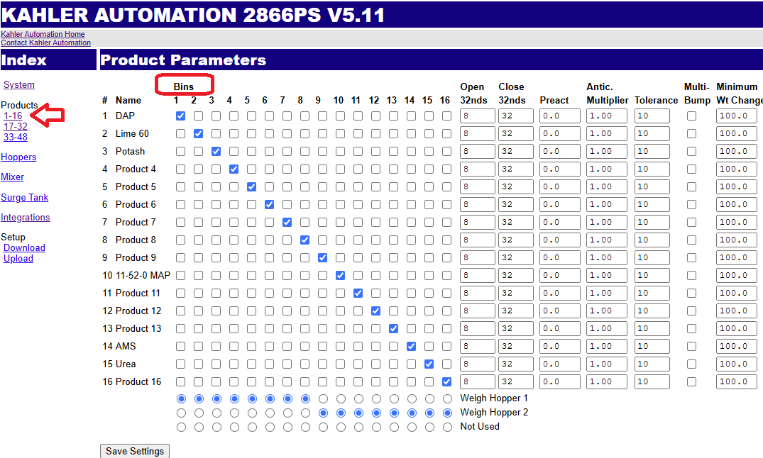Go to the Mixer page

click(12, 177)
